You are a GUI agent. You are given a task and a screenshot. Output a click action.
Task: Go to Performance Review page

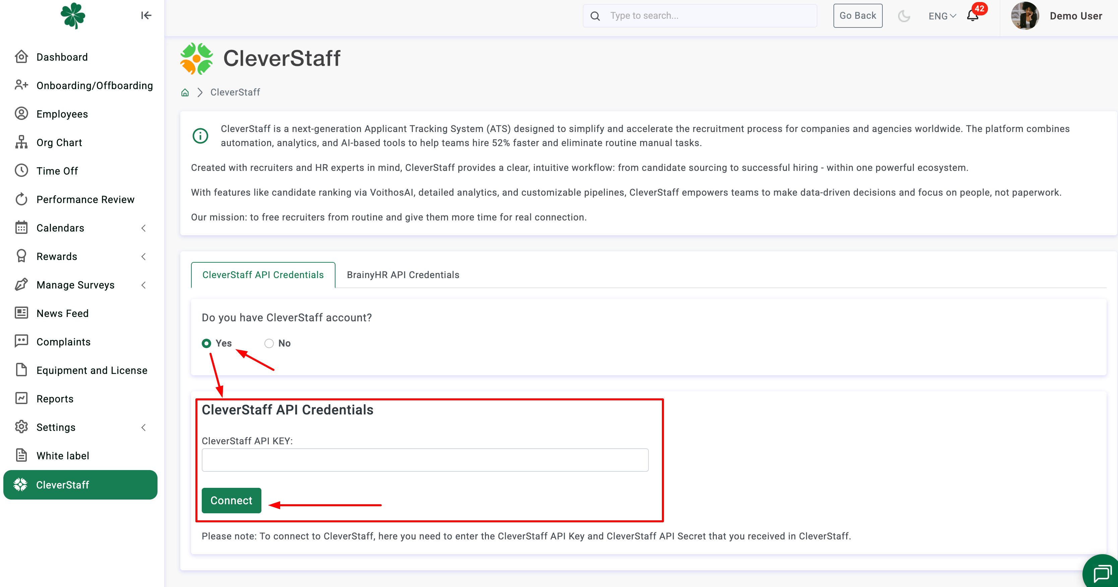click(x=85, y=199)
